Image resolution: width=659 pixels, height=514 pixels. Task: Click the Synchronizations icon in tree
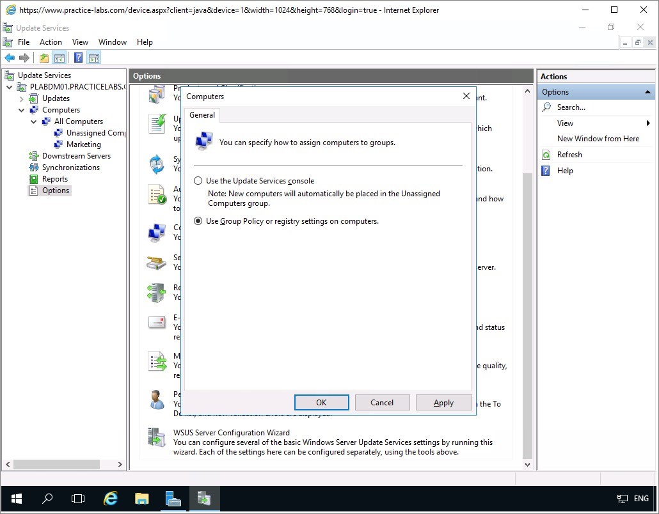coord(34,167)
